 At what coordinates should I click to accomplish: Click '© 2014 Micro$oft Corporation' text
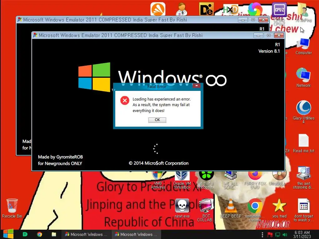point(159,163)
